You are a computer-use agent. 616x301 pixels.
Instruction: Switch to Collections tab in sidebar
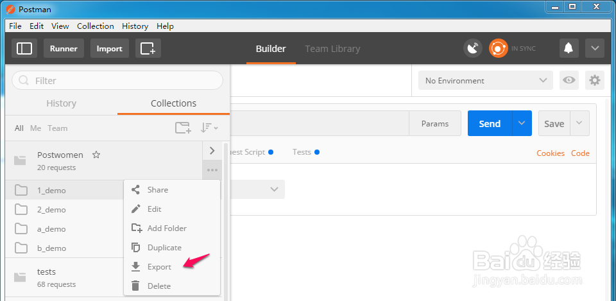point(174,103)
